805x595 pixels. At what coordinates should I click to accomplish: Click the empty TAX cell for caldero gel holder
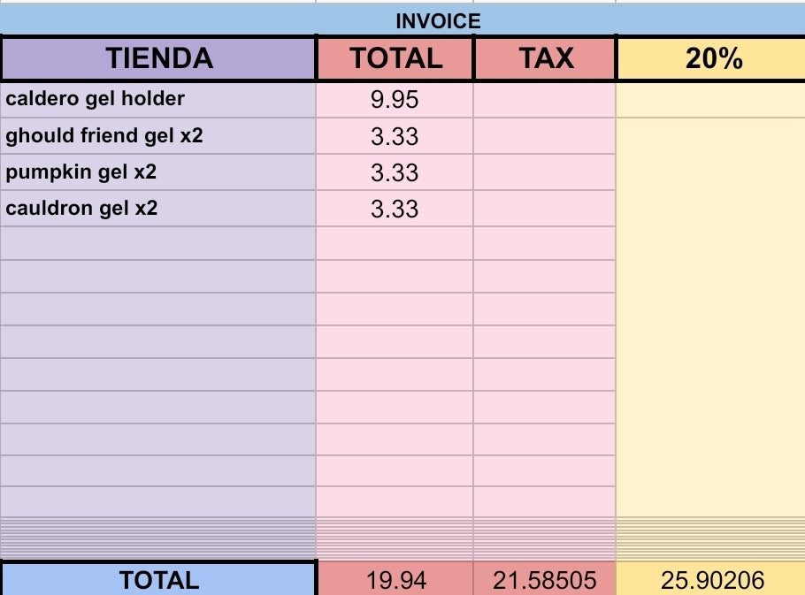click(x=545, y=99)
